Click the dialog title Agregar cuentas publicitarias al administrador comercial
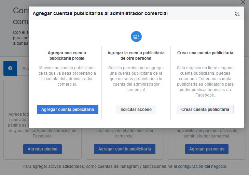This screenshot has height=175, width=249. point(100,14)
